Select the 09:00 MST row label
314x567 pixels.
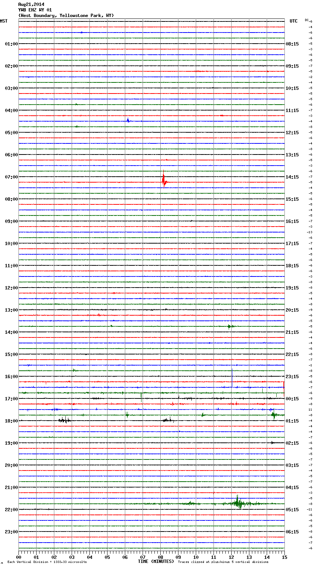[11, 221]
